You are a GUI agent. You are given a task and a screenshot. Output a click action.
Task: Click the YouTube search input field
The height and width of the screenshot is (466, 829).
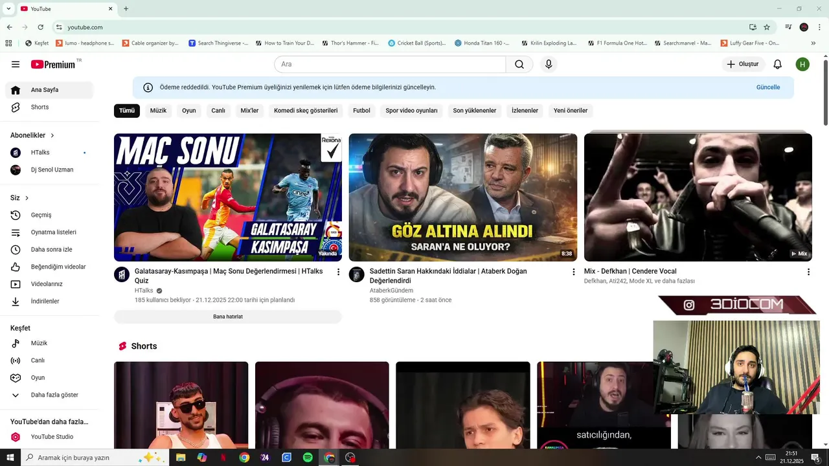click(x=390, y=64)
